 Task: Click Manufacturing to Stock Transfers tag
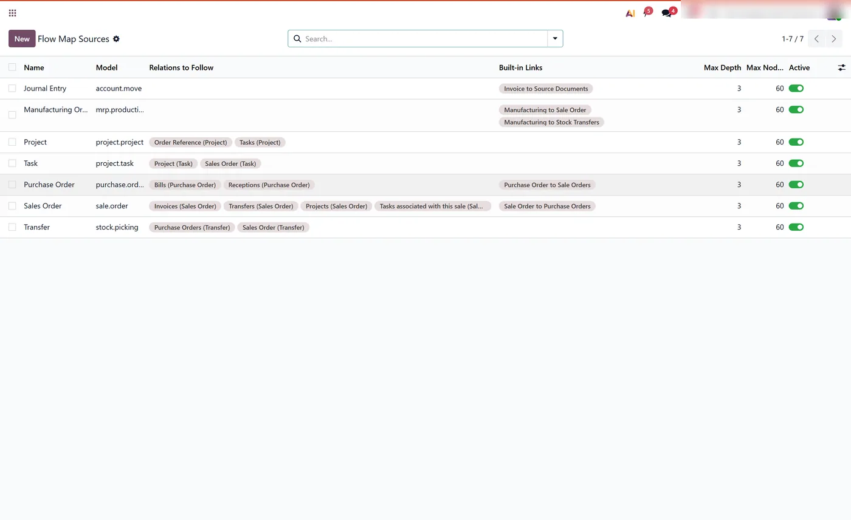tap(551, 122)
